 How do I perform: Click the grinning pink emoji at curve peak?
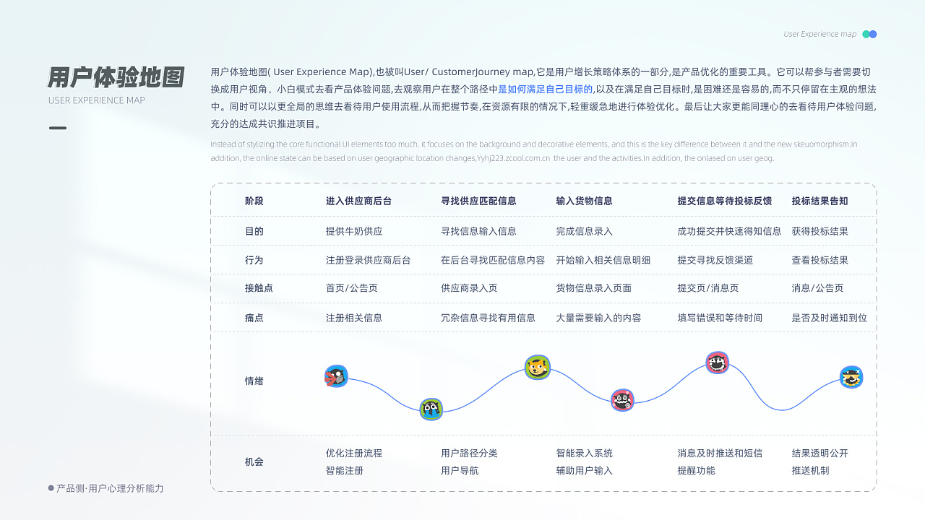718,363
